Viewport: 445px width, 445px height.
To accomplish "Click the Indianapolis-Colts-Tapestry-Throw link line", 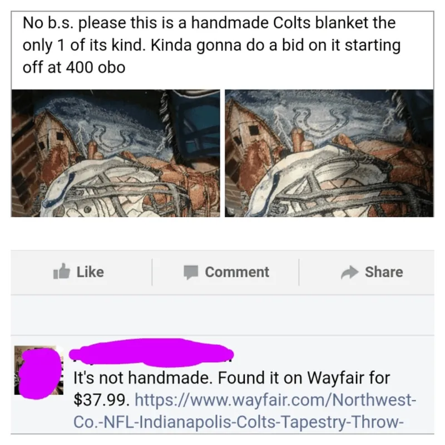I will (x=238, y=422).
